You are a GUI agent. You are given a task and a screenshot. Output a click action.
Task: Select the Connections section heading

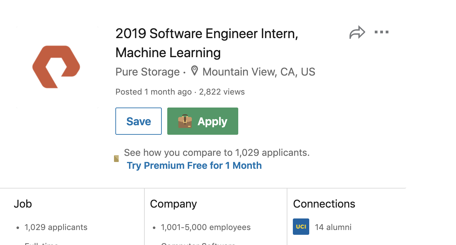[x=324, y=204]
